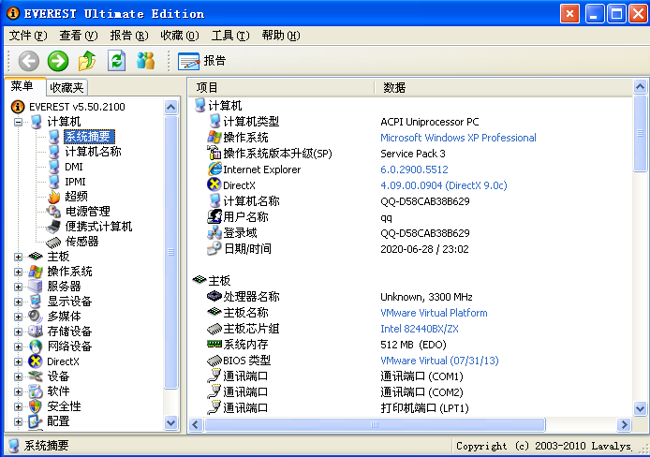Switch to the 收藏夹 tab
The height and width of the screenshot is (457, 650).
click(x=66, y=87)
